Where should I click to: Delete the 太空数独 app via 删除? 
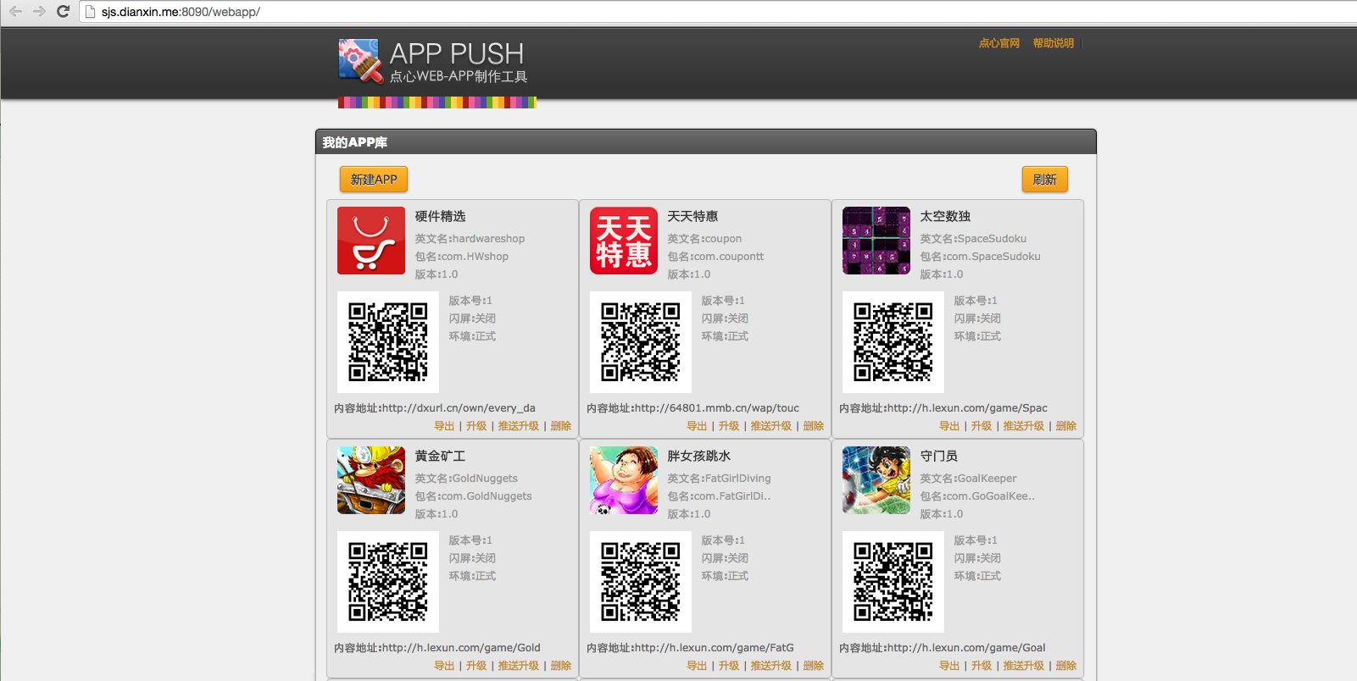pos(1066,426)
